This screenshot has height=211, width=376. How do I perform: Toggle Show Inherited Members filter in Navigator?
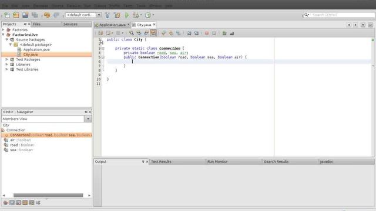point(5,203)
